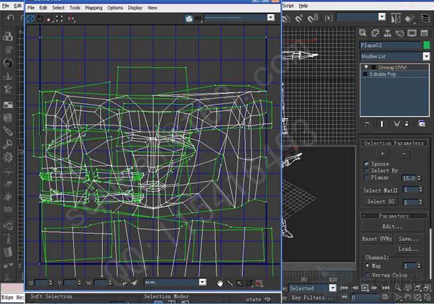Switch to the Create command panel tab
This screenshot has width=434, height=304.
point(363,33)
